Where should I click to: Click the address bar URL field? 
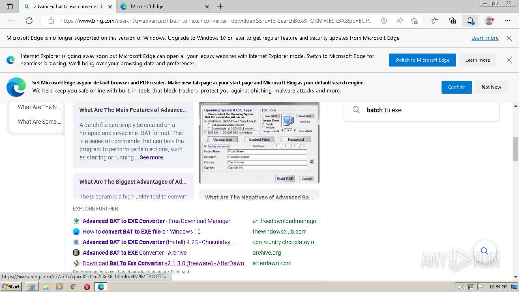click(216, 21)
